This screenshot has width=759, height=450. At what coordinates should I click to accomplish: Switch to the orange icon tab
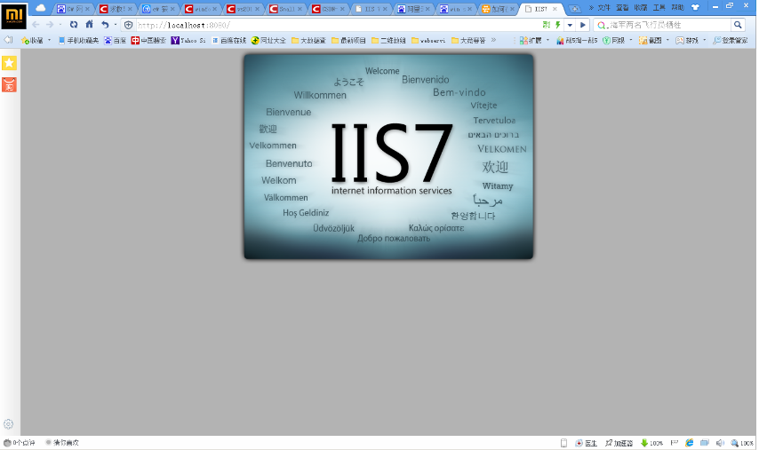[x=499, y=9]
